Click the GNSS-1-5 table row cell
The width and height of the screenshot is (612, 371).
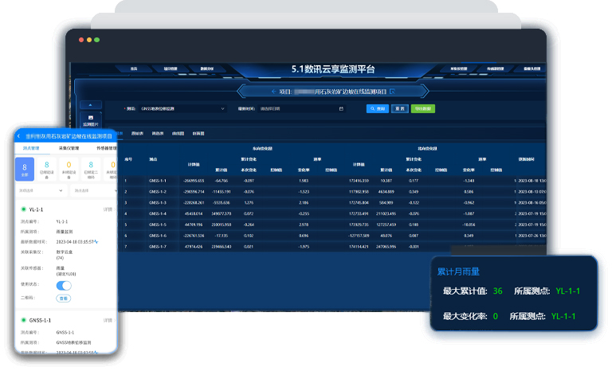tap(157, 225)
